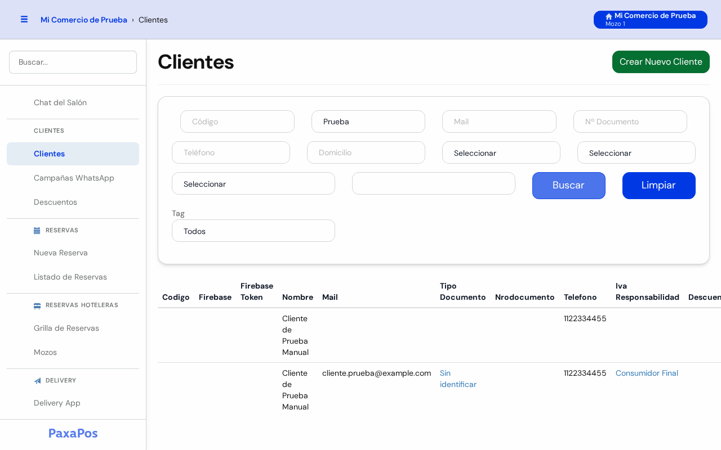Go to Campañas WhatsApp
This screenshot has width=721, height=450.
coord(73,178)
